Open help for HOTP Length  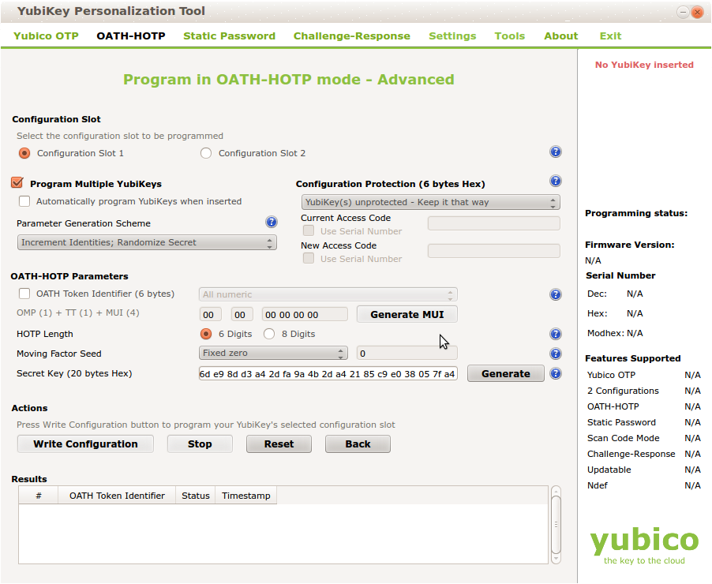click(556, 335)
